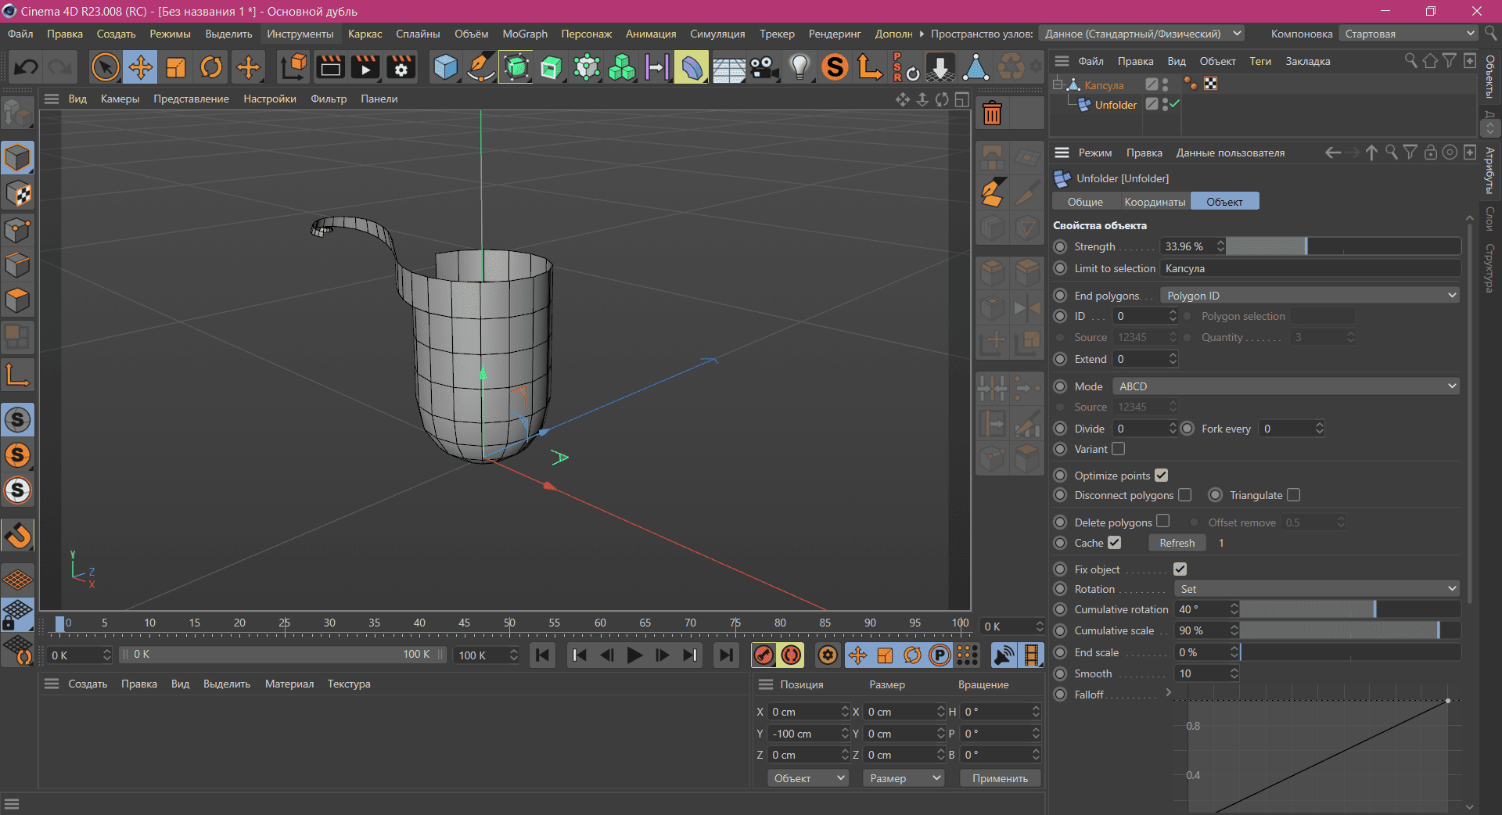
Task: Expand the Falloff curve arrow
Action: (x=1169, y=692)
